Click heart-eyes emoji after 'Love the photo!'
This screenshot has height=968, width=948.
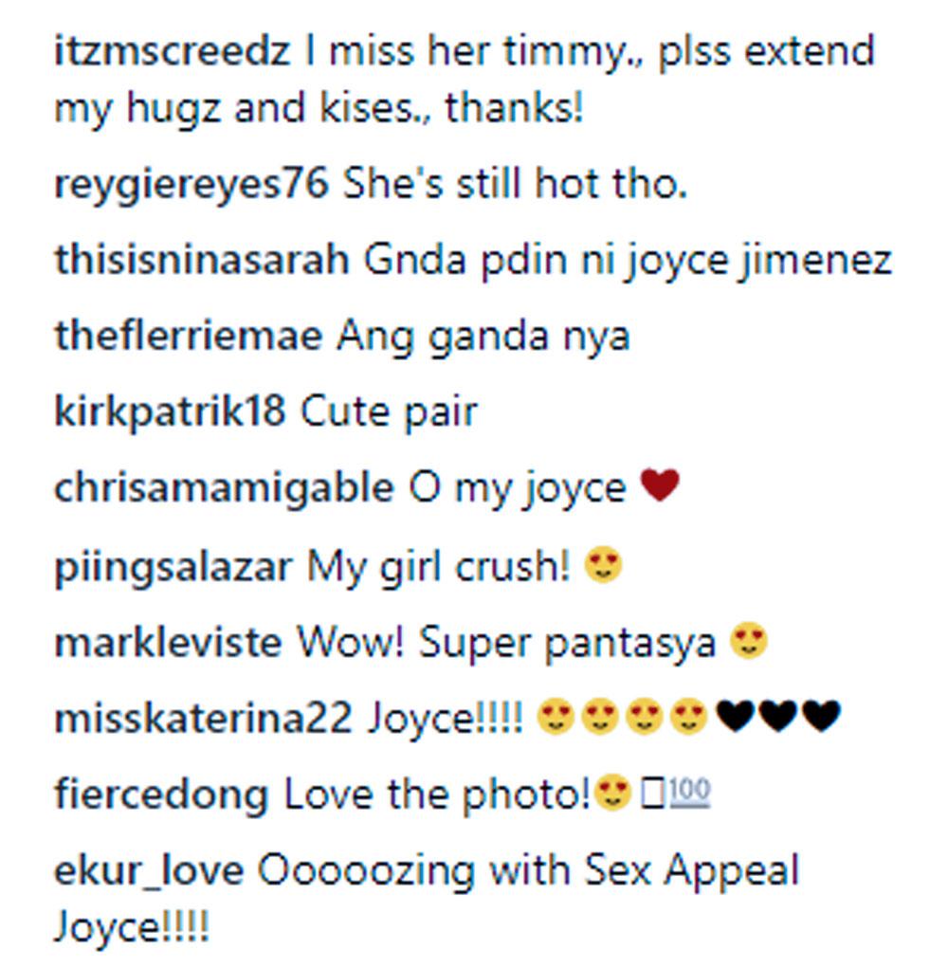pyautogui.click(x=611, y=792)
